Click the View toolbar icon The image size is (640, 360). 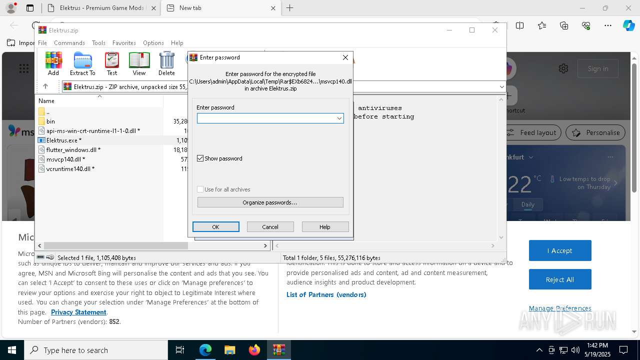(139, 63)
